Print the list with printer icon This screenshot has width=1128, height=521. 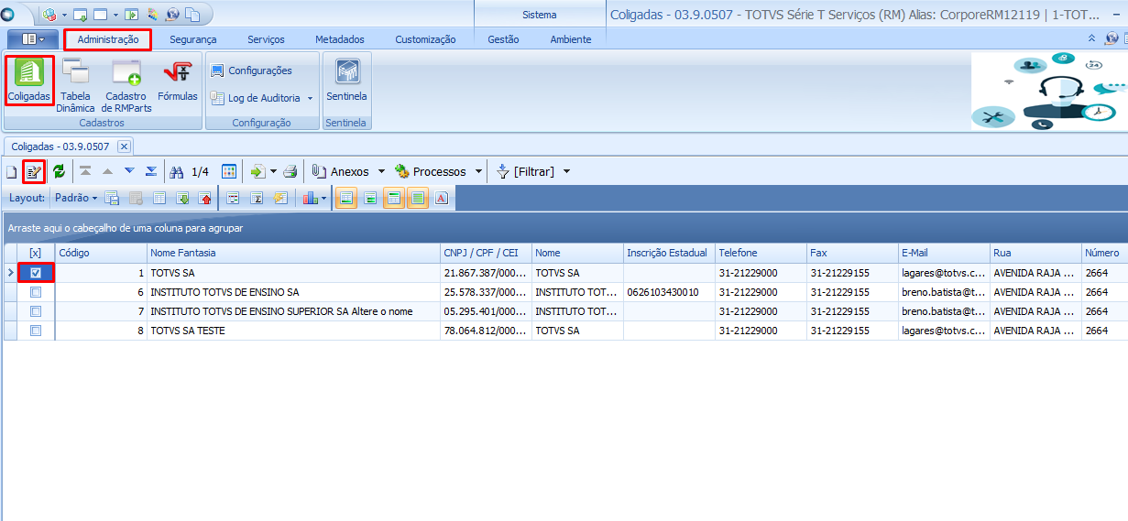pos(290,171)
